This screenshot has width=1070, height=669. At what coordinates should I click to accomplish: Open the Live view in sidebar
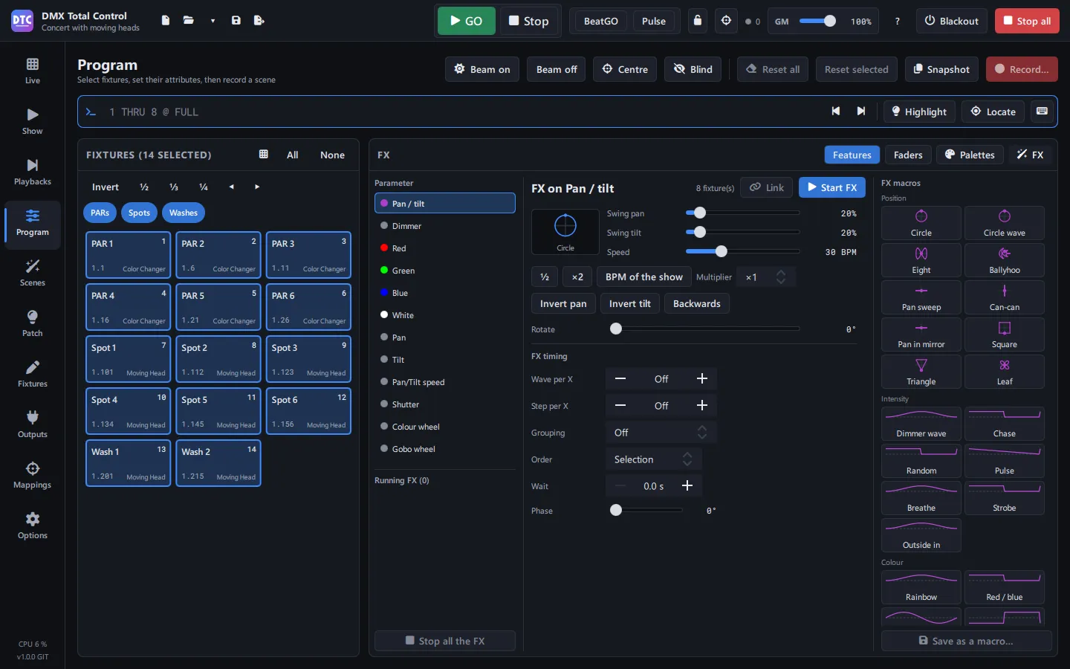[33, 71]
